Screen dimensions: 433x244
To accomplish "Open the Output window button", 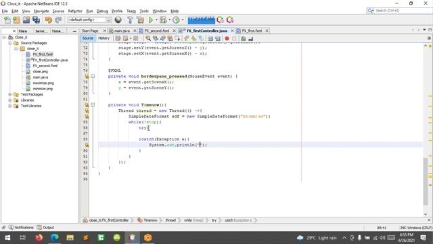I will (x=45, y=228).
